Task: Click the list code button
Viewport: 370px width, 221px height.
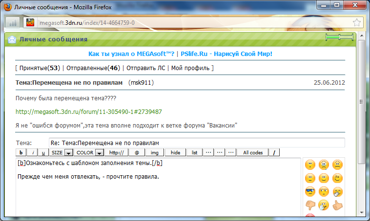Action: [x=194, y=152]
